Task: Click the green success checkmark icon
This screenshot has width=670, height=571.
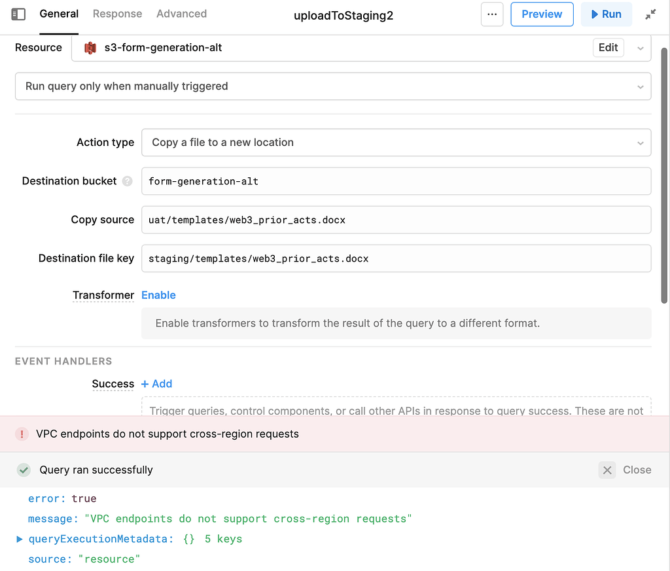Action: click(24, 470)
